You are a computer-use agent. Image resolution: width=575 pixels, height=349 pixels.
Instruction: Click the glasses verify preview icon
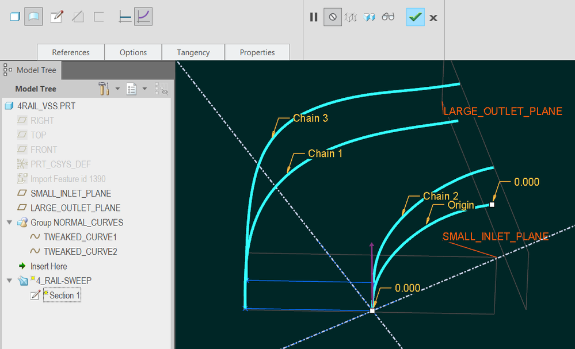[x=388, y=17]
